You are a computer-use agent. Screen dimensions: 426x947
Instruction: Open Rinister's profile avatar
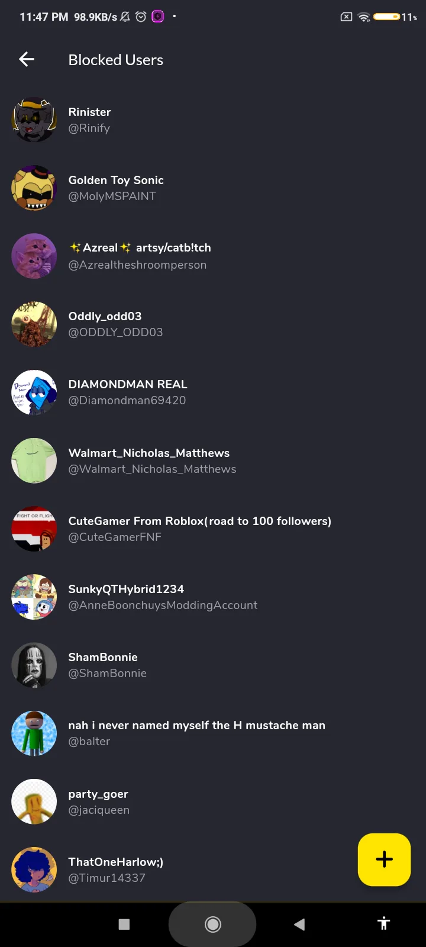(x=34, y=120)
